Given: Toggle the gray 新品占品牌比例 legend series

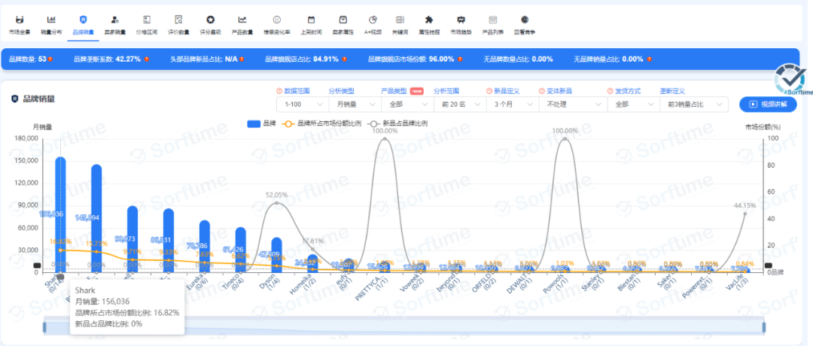Looking at the screenshot, I should tap(397, 124).
